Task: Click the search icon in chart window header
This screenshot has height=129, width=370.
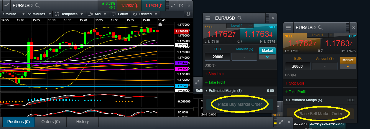Action: (37, 5)
